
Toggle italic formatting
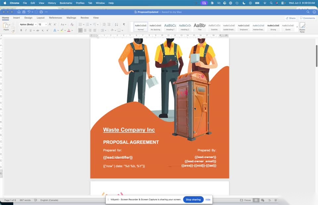click(26, 30)
